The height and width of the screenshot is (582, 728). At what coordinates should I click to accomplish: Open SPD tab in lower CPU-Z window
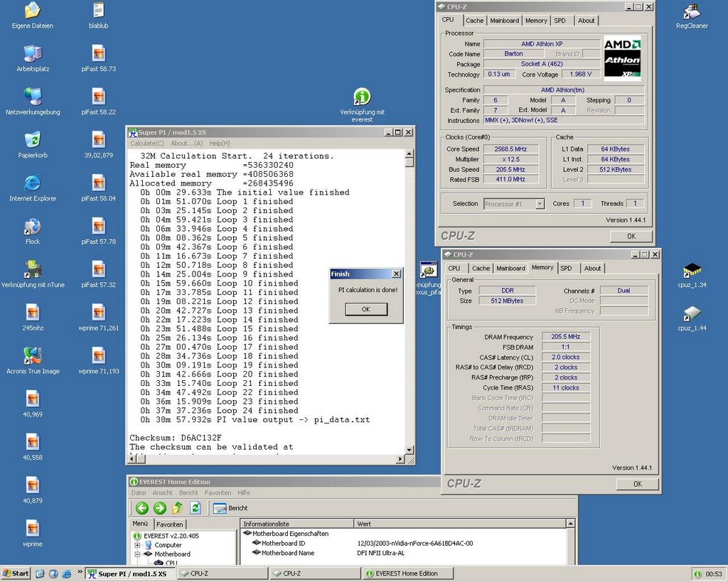[x=566, y=268]
